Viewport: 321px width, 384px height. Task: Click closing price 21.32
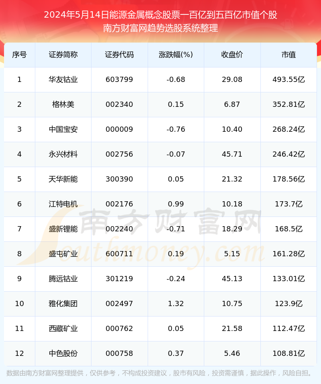pos(232,179)
